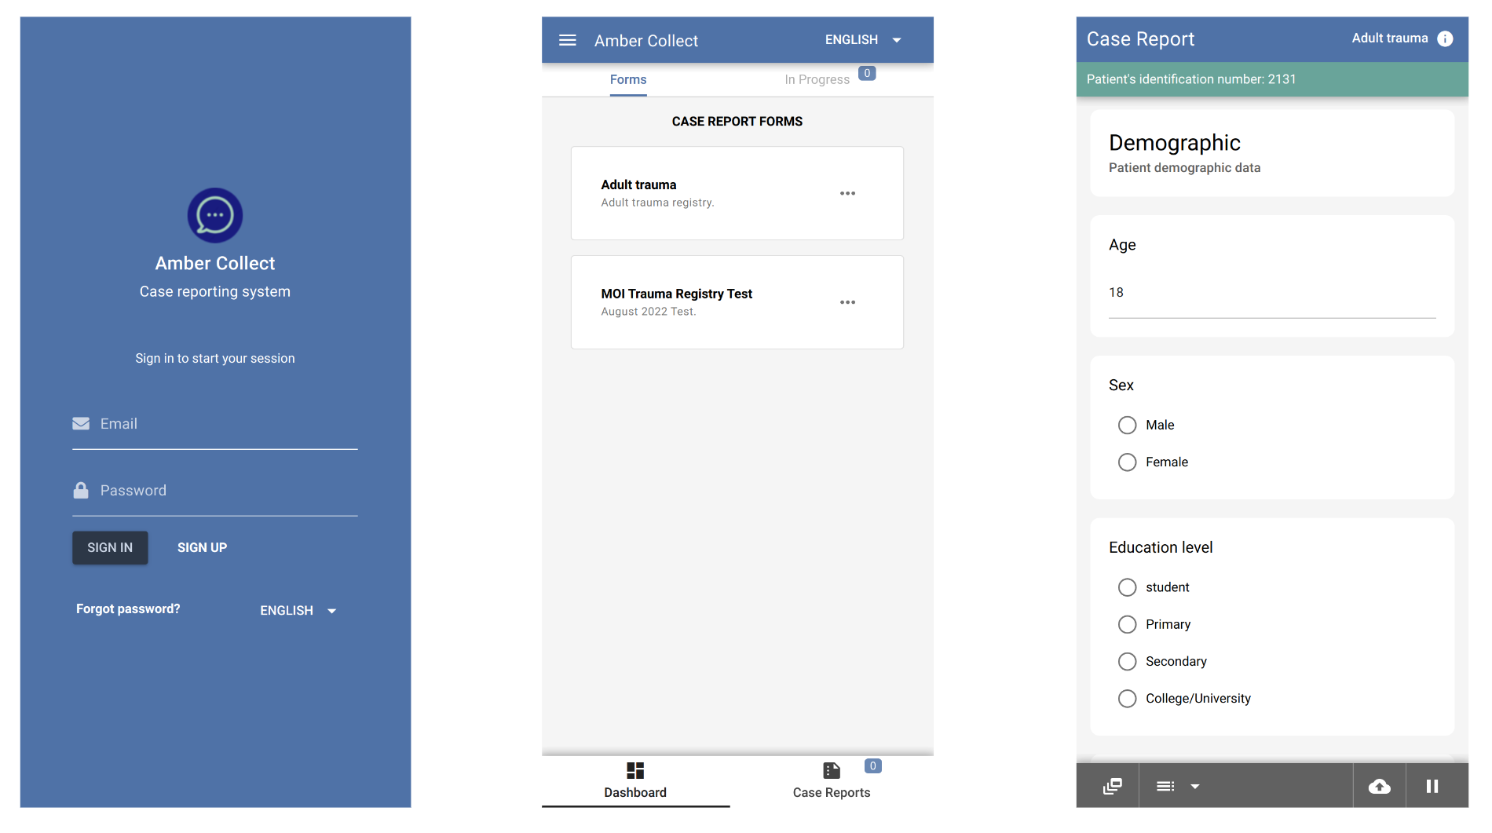Screen dimensions: 1492x833
Task: Open Adult trauma form options menu
Action: coord(847,193)
